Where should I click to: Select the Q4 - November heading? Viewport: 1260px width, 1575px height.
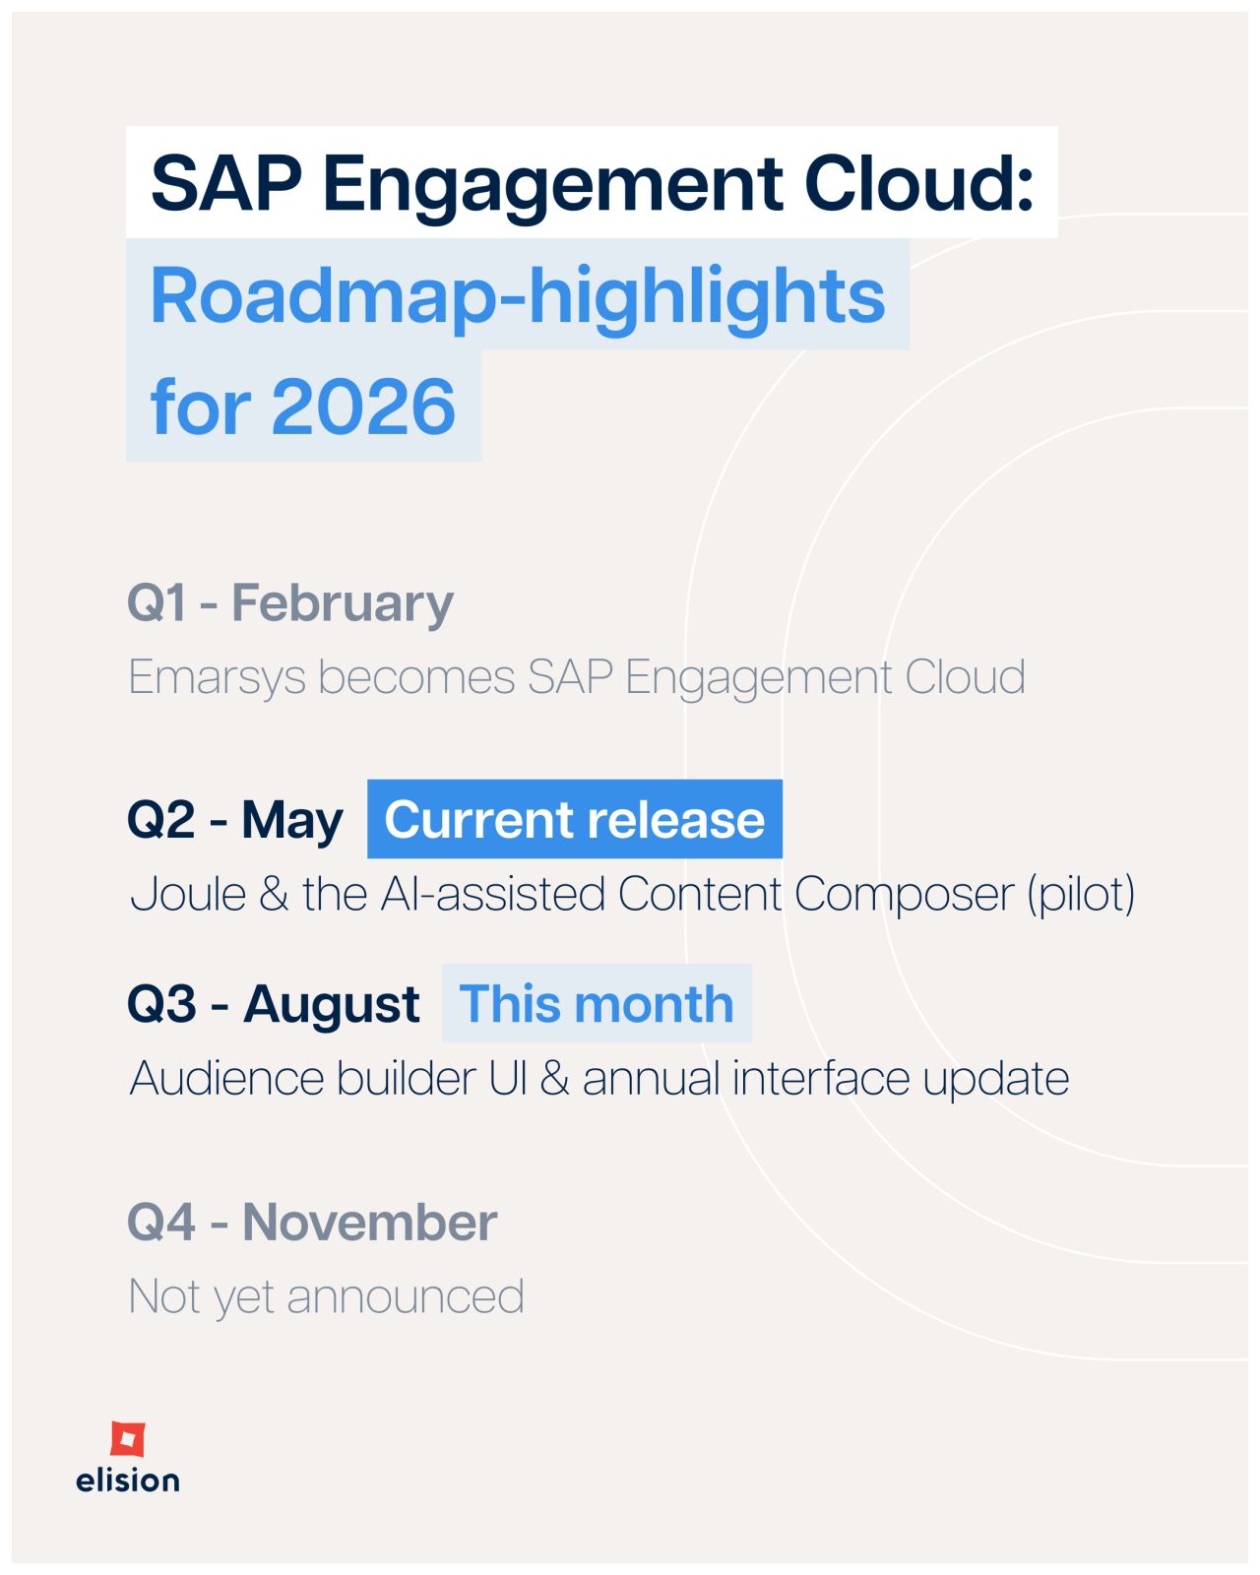312,1222
